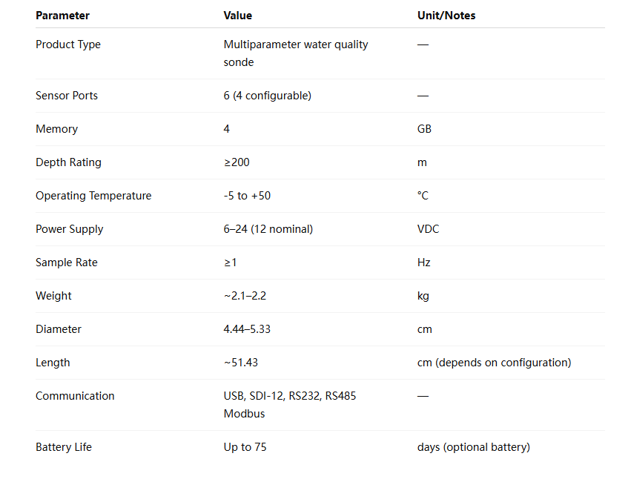631x482 pixels.
Task: Click the ~2.1–2.2 weight value
Action: coord(245,296)
